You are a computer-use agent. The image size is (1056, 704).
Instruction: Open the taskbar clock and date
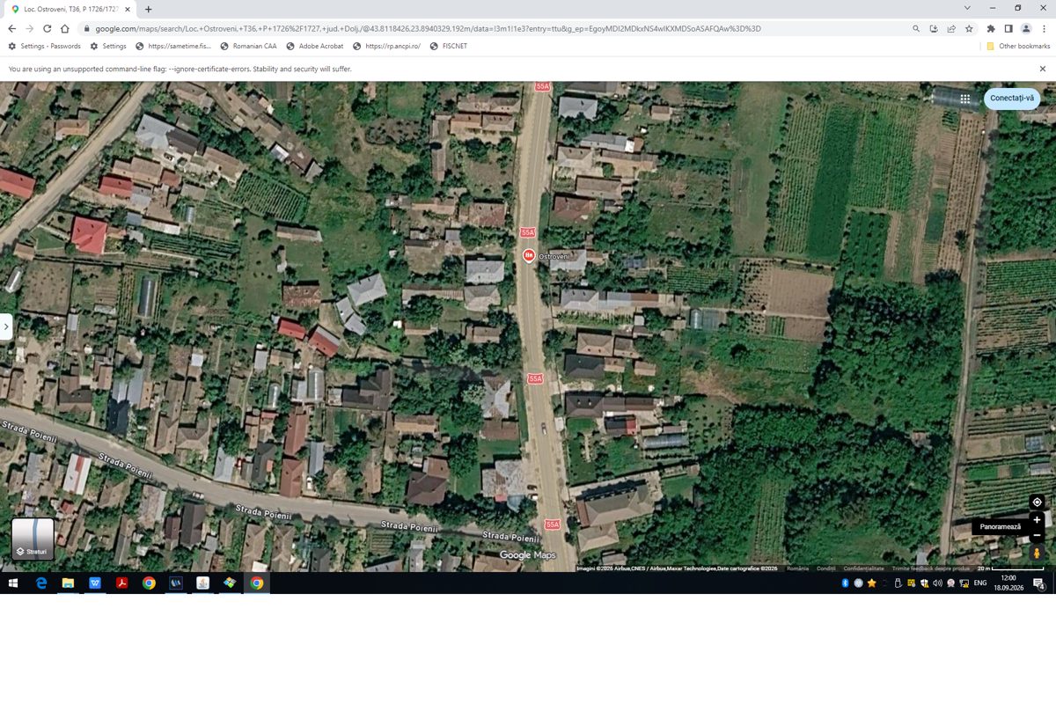[1008, 583]
